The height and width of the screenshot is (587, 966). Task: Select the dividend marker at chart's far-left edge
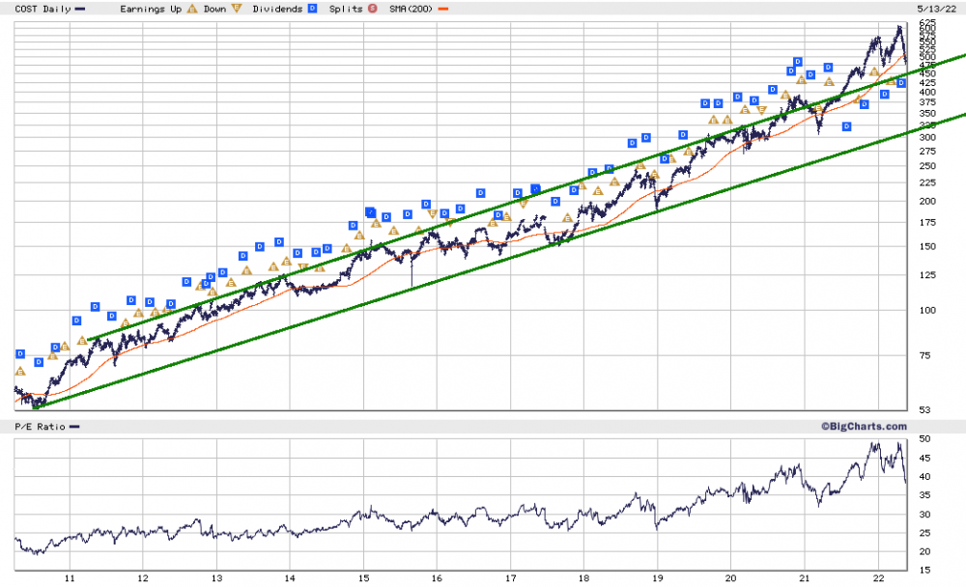pyautogui.click(x=19, y=354)
